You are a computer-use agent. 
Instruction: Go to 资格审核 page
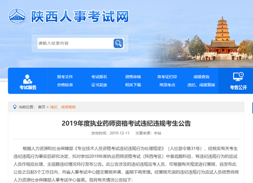coord(133,77)
